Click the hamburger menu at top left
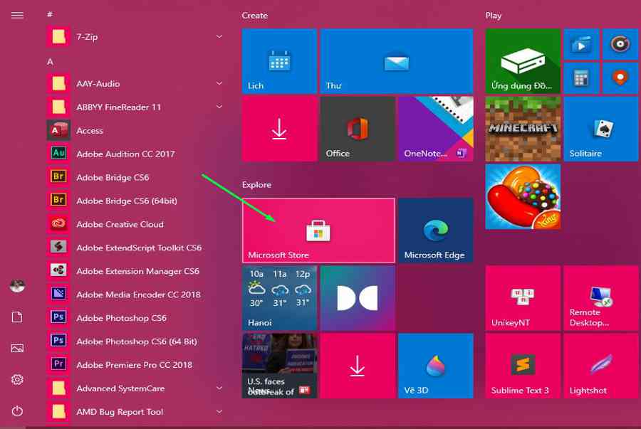 coord(17,15)
